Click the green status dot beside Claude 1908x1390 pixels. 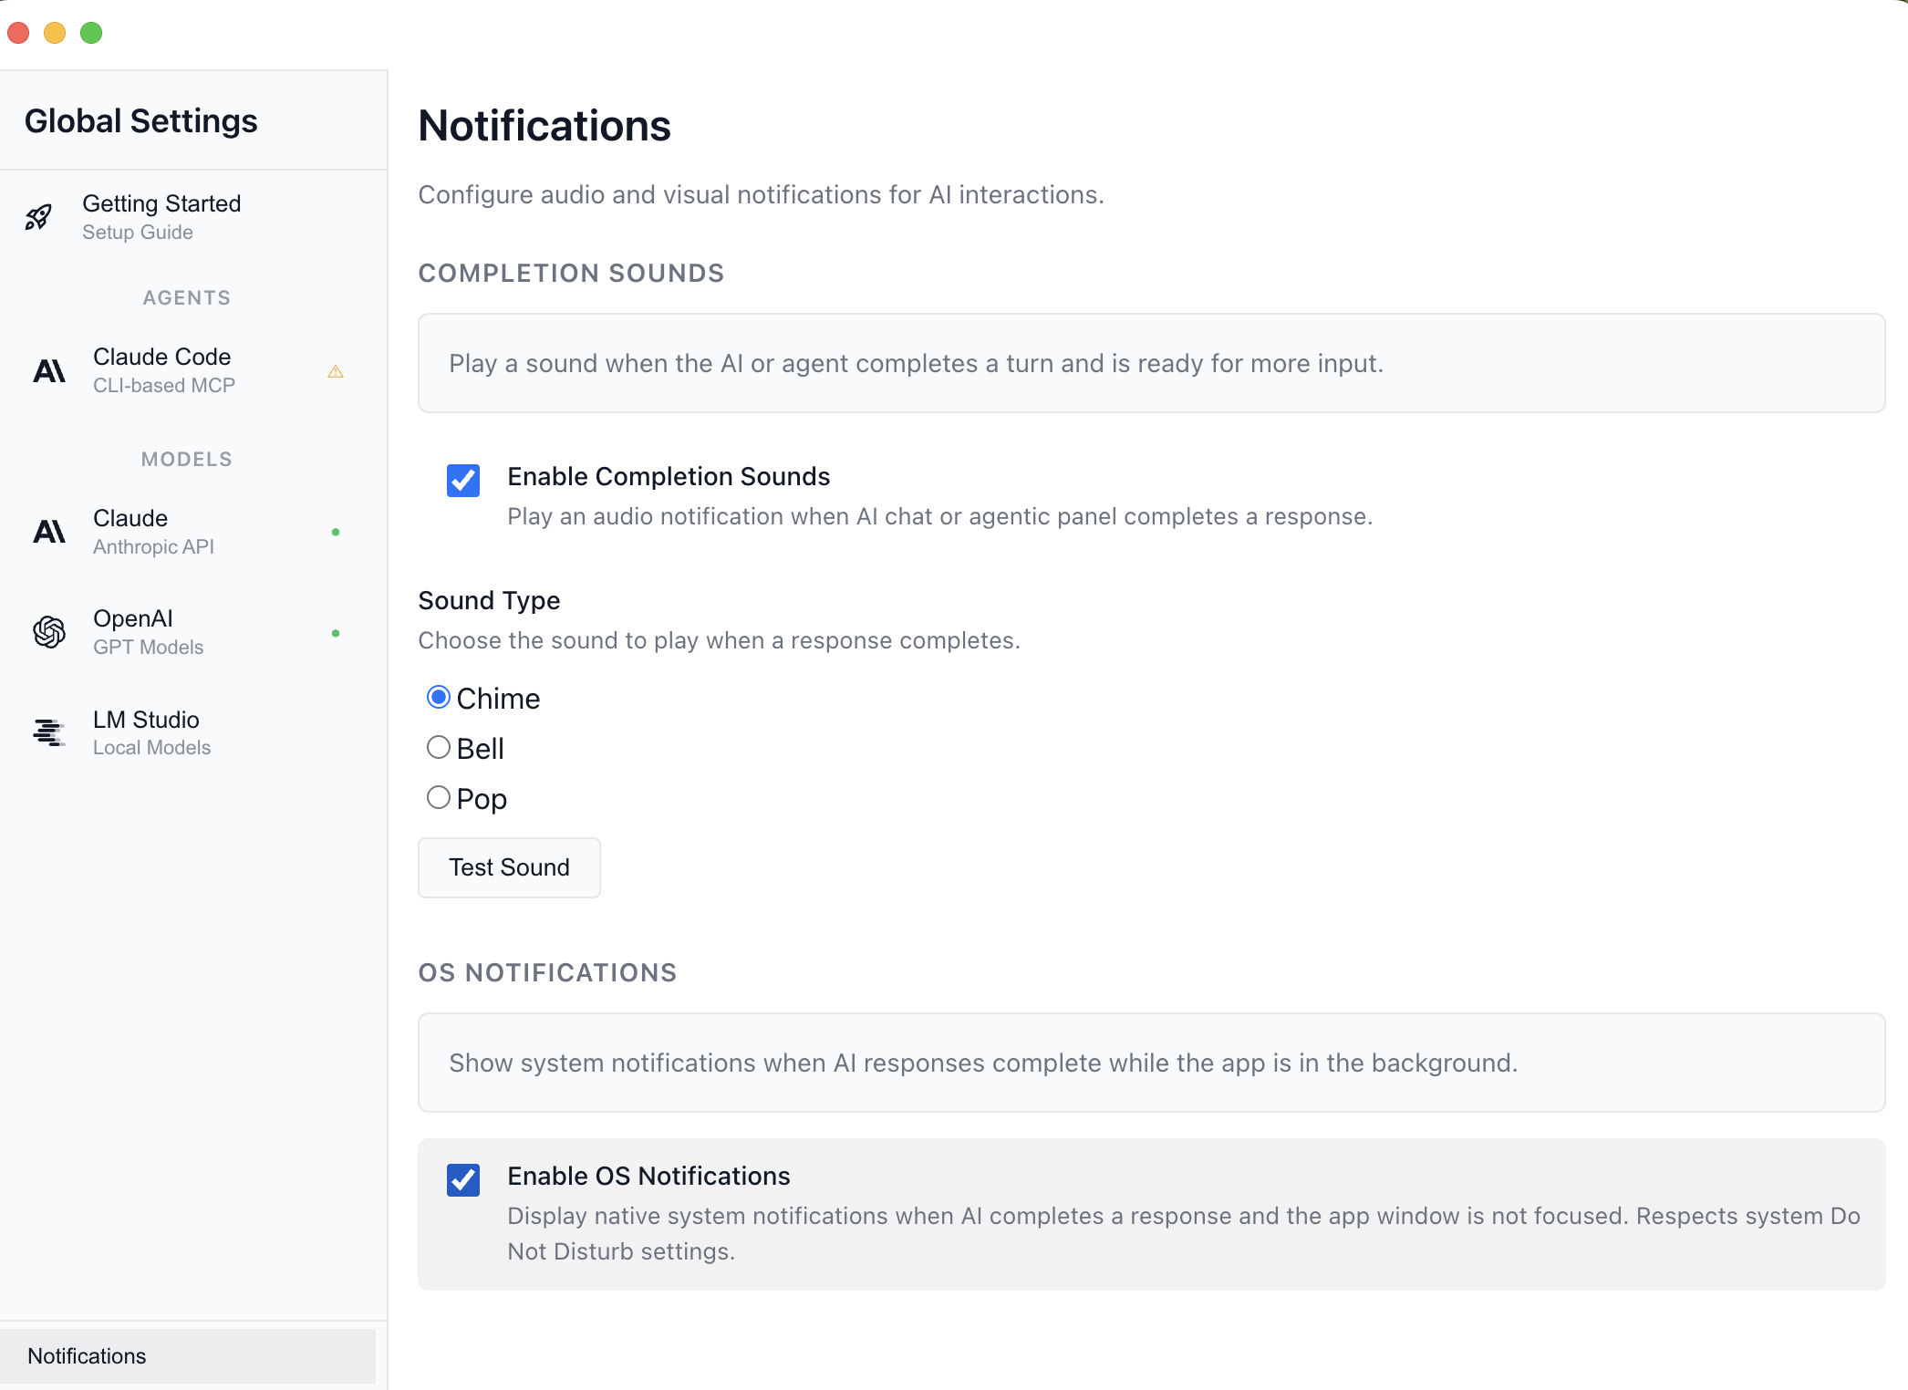pyautogui.click(x=336, y=532)
